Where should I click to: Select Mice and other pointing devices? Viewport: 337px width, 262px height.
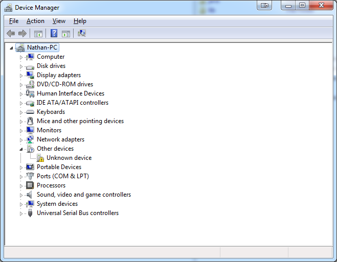click(x=80, y=121)
